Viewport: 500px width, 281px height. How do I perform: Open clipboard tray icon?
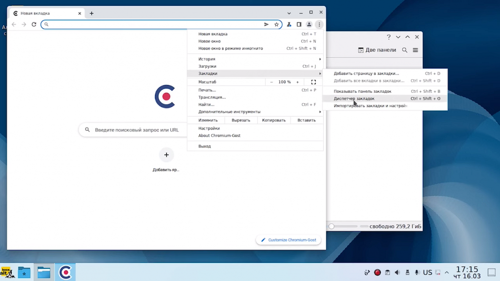point(387,272)
